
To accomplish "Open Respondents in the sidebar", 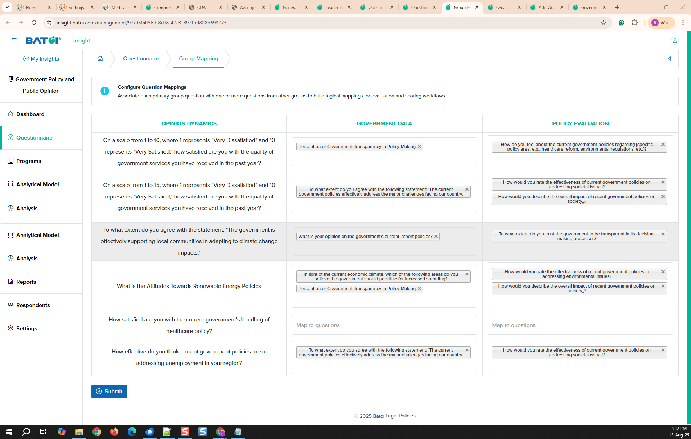I will (41, 305).
